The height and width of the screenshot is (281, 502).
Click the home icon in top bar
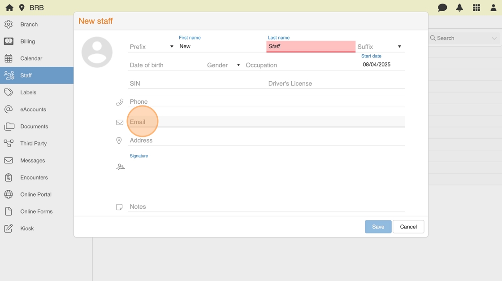click(x=9, y=8)
